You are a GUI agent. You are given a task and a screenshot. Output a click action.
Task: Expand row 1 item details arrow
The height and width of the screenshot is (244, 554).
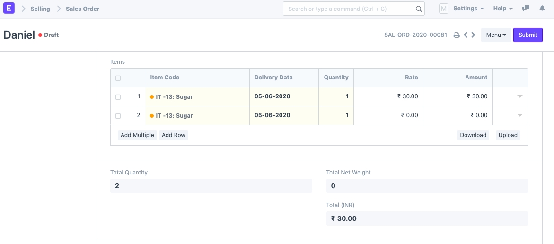point(519,96)
